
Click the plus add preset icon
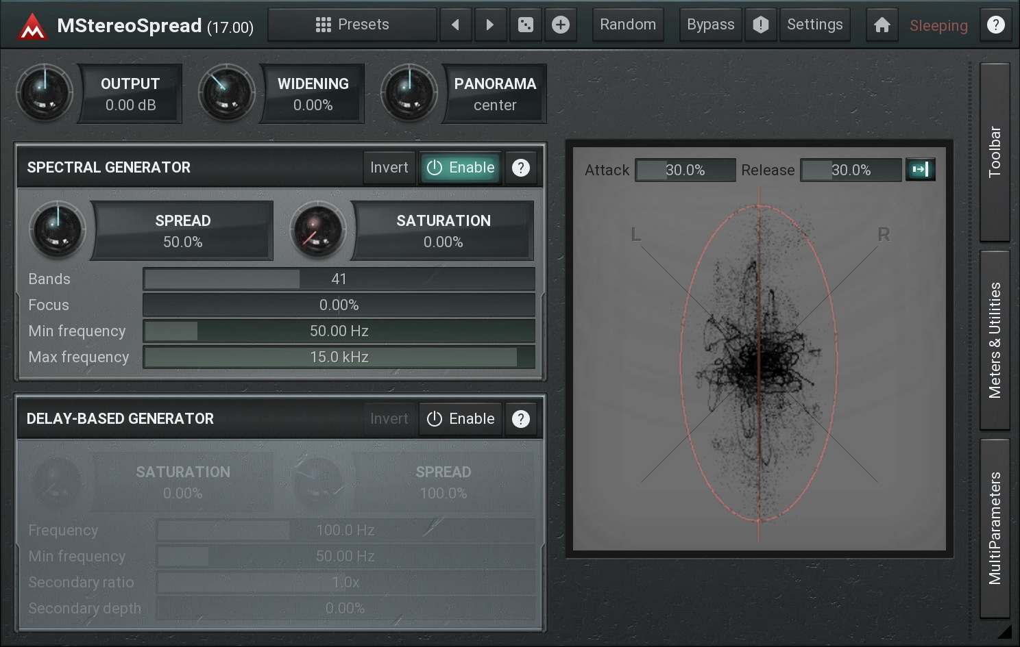click(561, 25)
